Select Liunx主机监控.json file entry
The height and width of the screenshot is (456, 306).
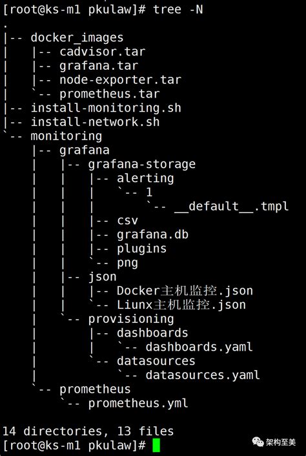pyautogui.click(x=181, y=305)
